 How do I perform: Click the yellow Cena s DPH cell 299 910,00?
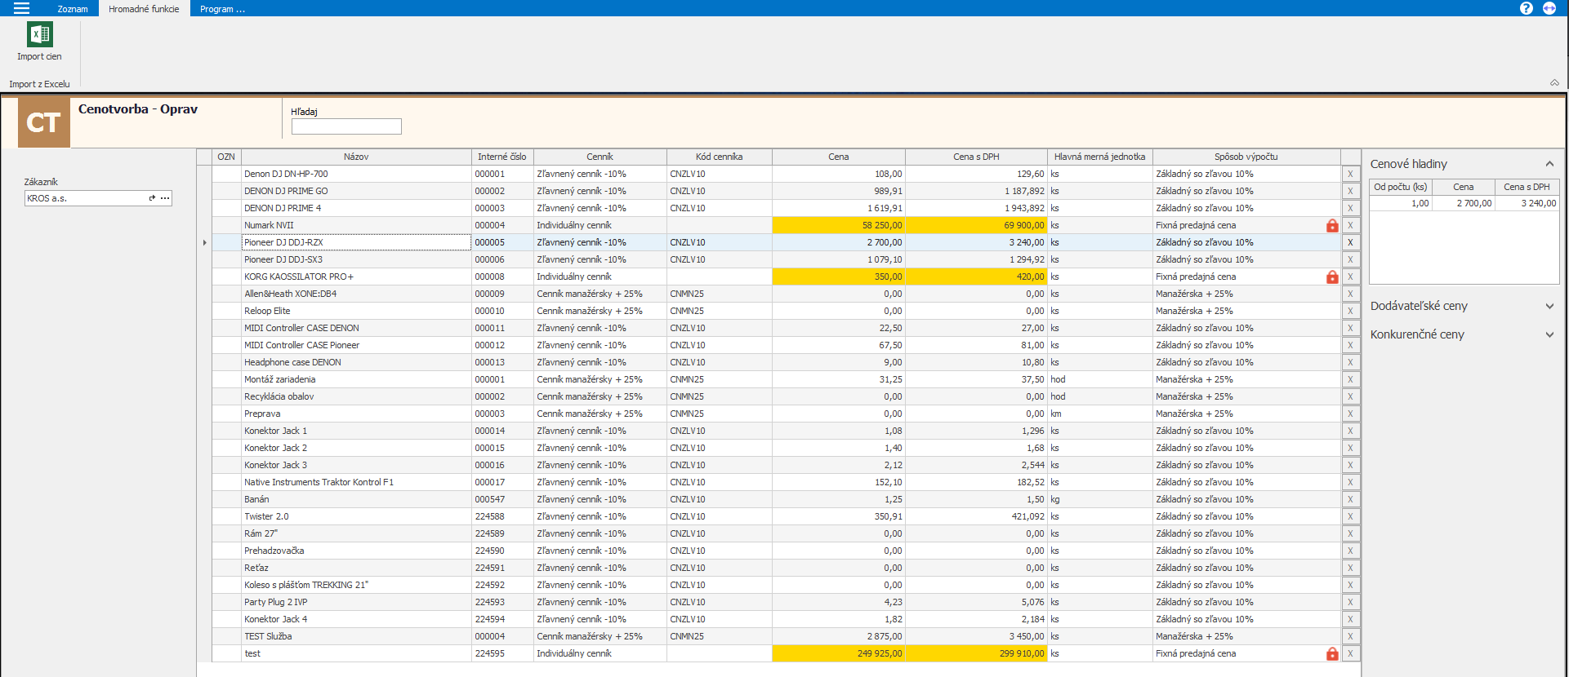[x=976, y=653]
